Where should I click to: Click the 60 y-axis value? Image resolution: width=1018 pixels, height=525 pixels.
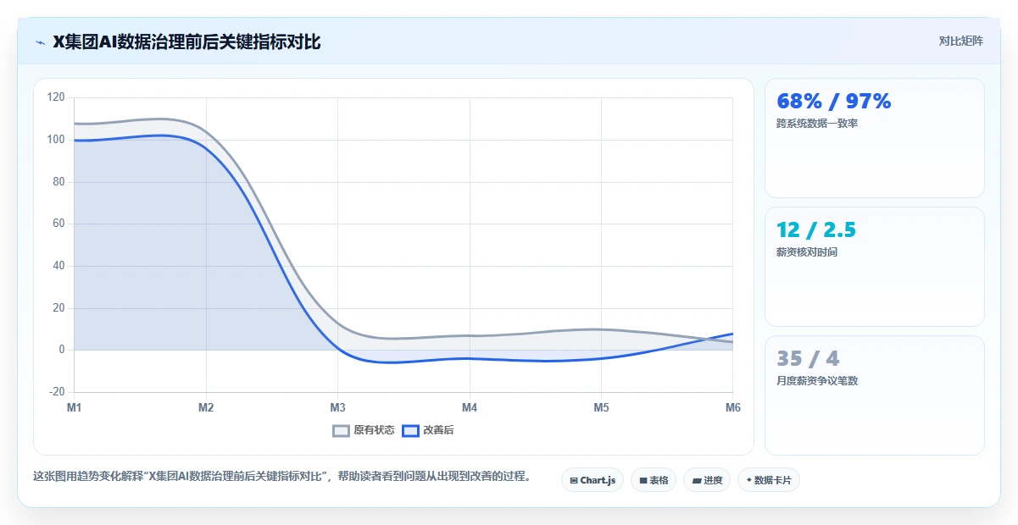(x=58, y=224)
